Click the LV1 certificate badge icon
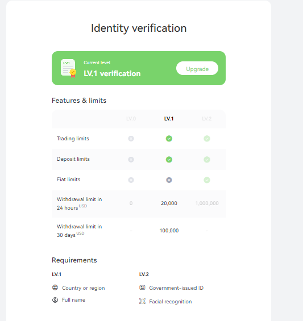 [68, 68]
